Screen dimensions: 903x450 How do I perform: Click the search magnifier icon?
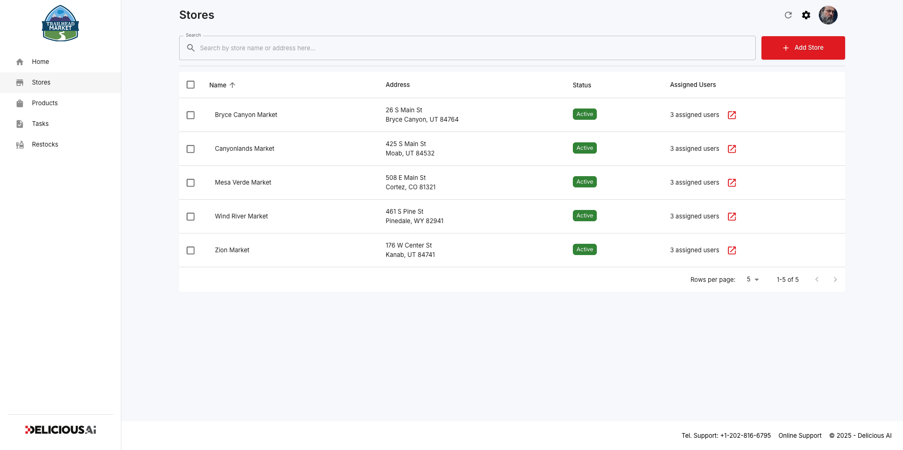tap(191, 48)
